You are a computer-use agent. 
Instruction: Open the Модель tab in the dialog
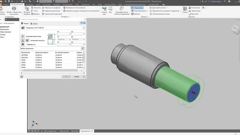coord(25,23)
